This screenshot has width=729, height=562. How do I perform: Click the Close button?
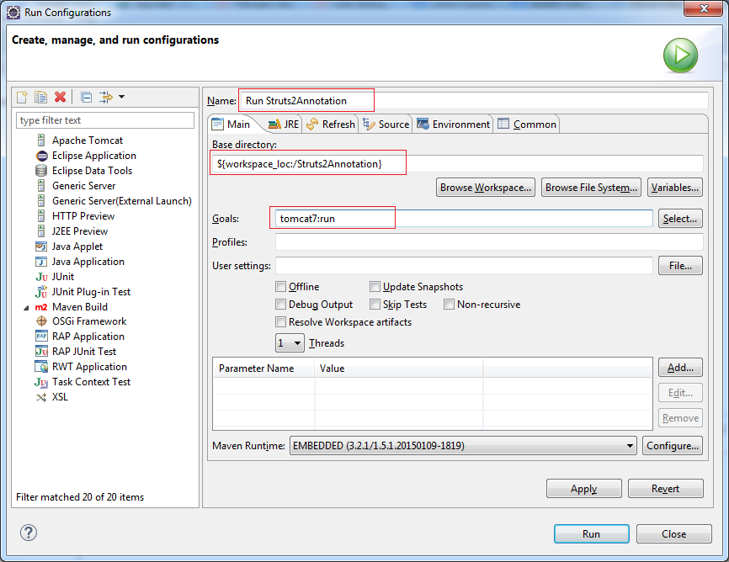pyautogui.click(x=673, y=533)
